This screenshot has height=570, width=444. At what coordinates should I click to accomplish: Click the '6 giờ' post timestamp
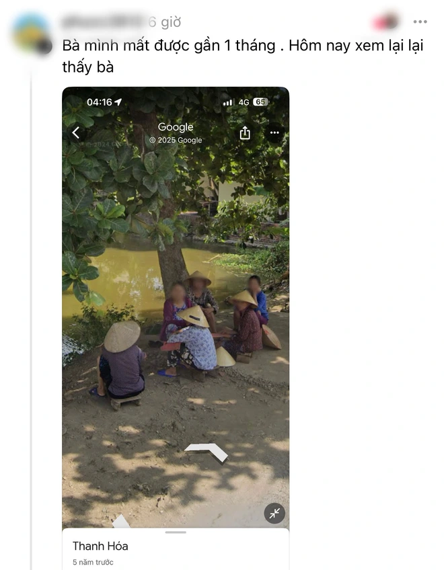(165, 22)
